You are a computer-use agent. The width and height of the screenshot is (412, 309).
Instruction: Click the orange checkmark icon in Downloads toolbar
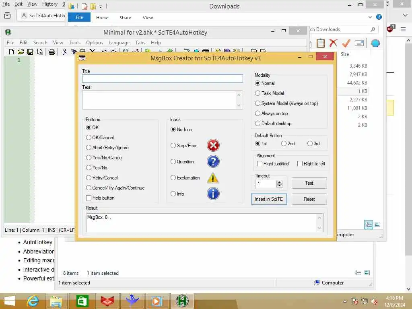pos(346,43)
